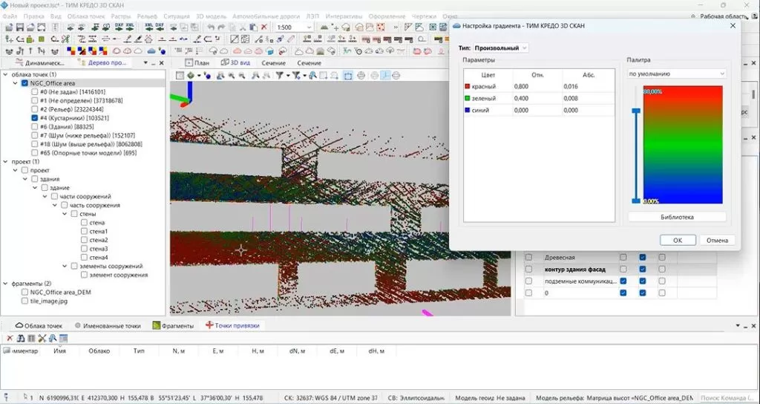Open the Библиотека palette library
The width and height of the screenshot is (760, 404).
click(677, 217)
